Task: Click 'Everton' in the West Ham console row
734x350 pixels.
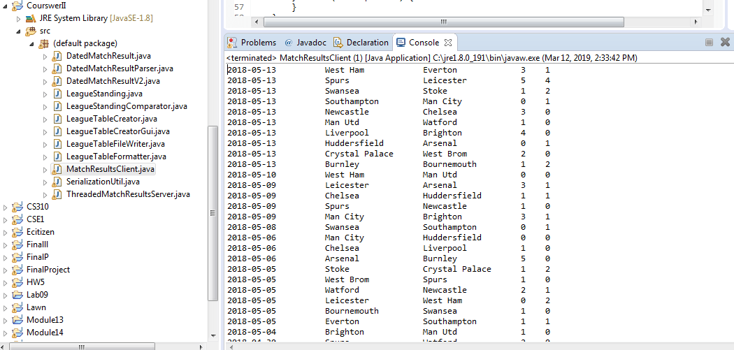Action: [440, 70]
